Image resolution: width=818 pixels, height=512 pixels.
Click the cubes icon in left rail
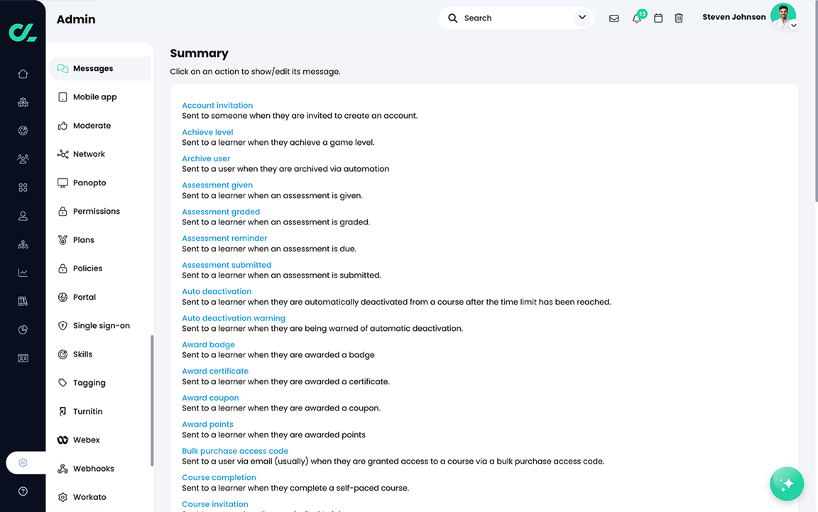point(23,102)
